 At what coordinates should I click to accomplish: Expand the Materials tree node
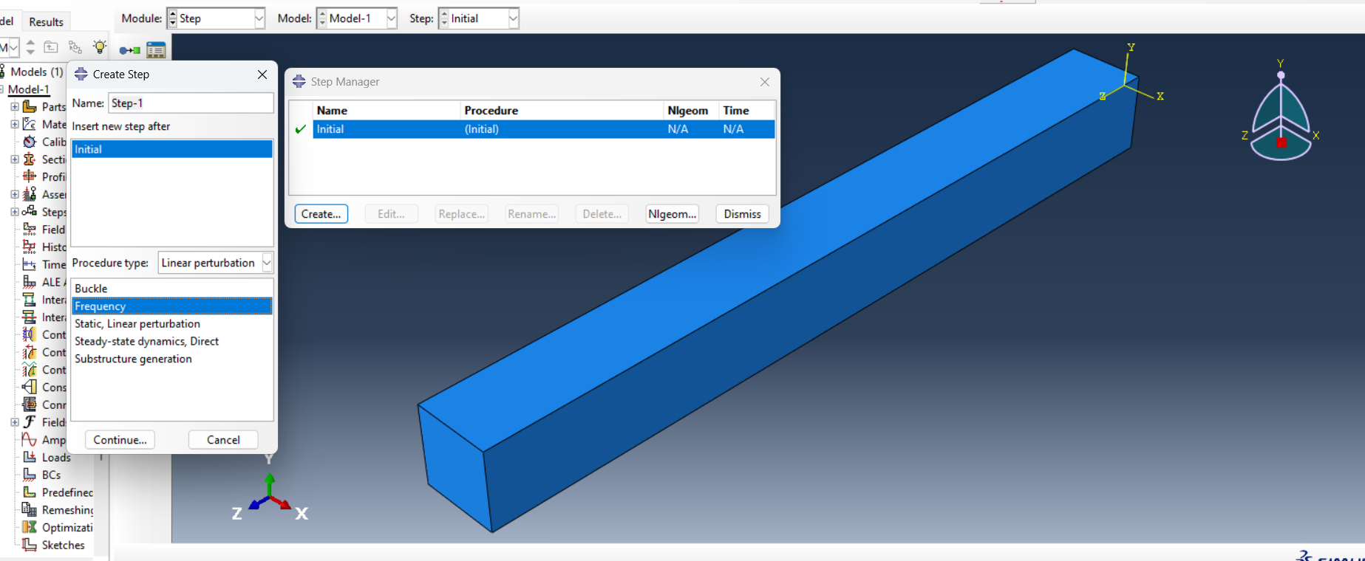(14, 124)
